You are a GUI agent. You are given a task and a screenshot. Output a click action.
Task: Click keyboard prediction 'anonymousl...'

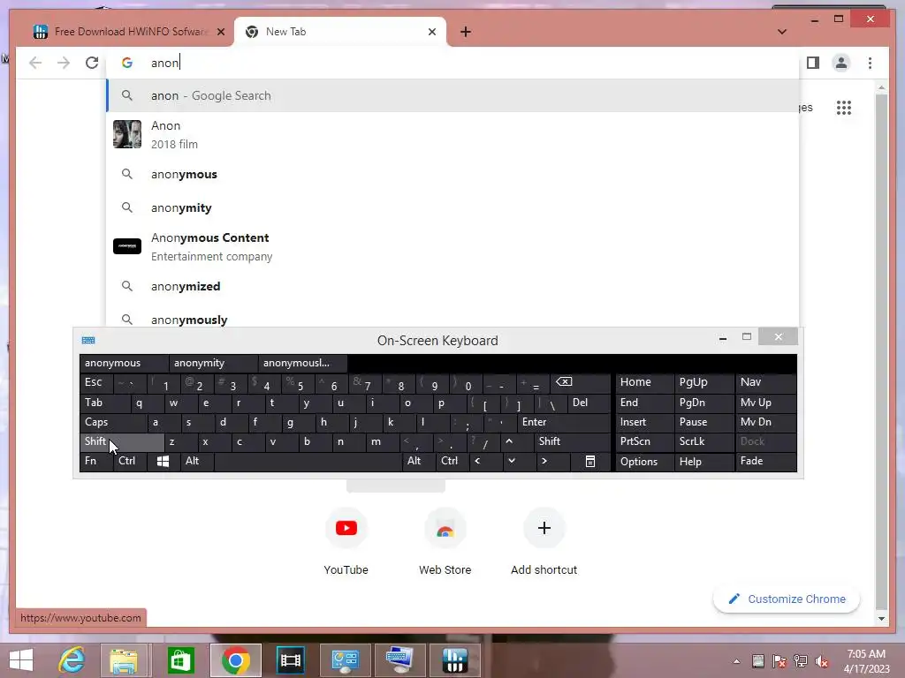pyautogui.click(x=302, y=363)
